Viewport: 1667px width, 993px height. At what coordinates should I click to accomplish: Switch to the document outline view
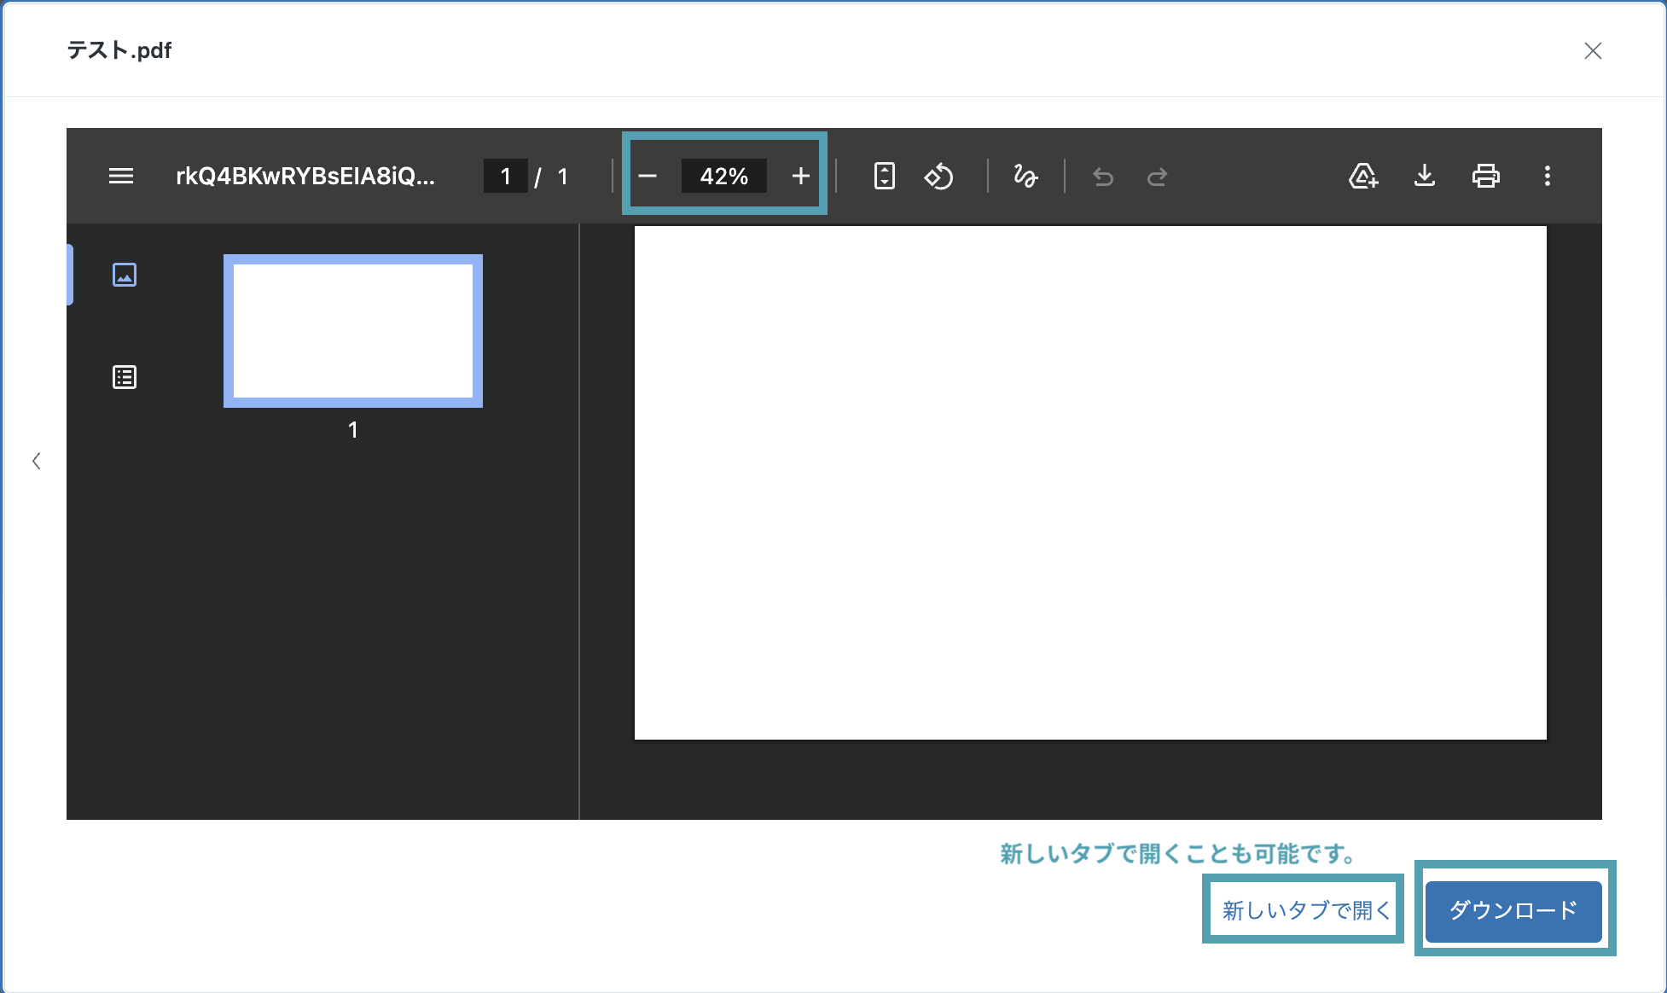(x=125, y=377)
